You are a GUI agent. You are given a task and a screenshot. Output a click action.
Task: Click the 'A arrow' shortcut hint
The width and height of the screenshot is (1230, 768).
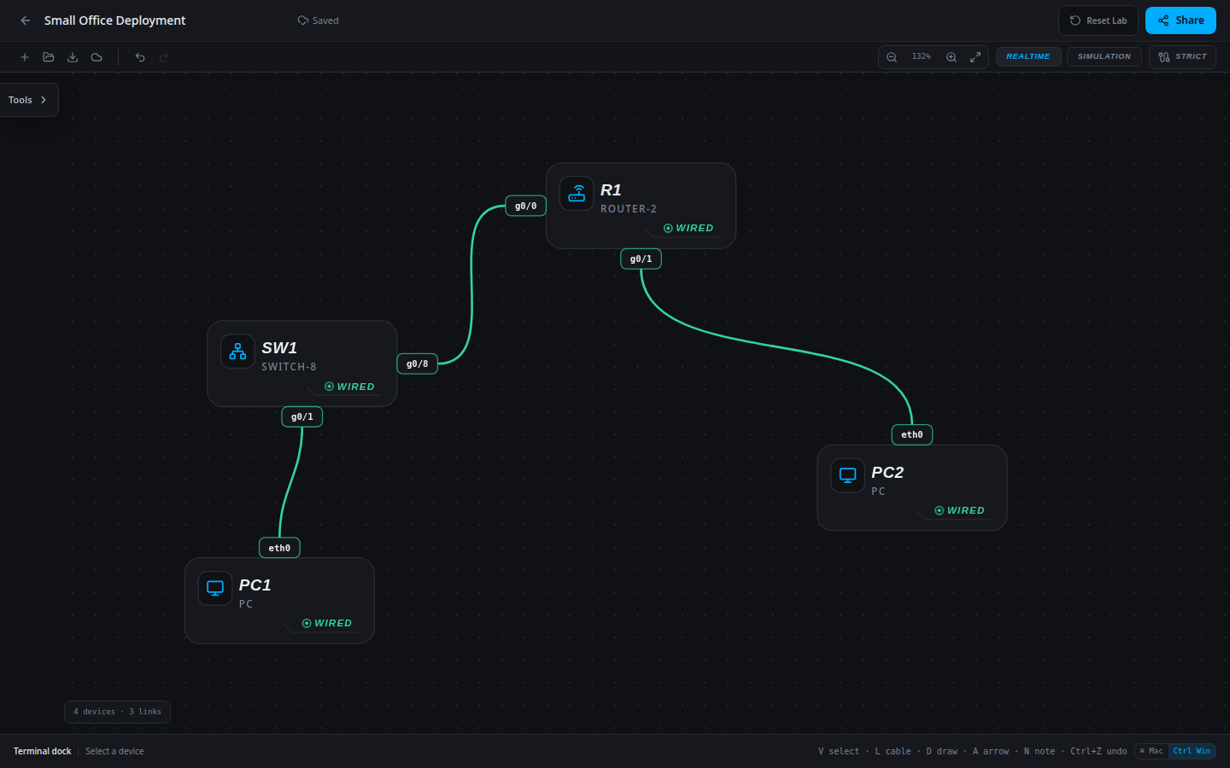991,751
